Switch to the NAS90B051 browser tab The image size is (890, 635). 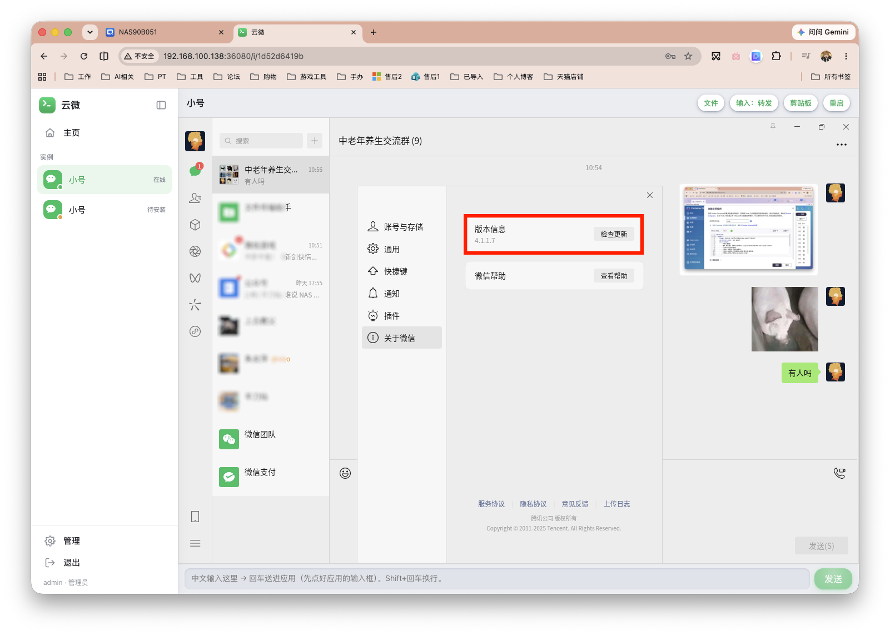(x=165, y=32)
